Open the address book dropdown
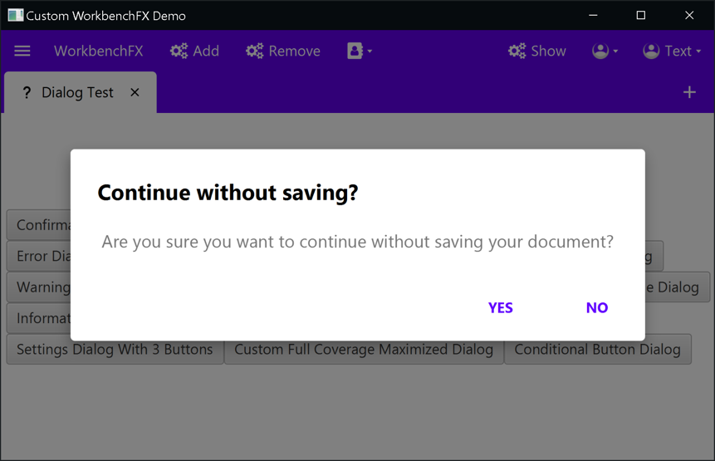 359,51
